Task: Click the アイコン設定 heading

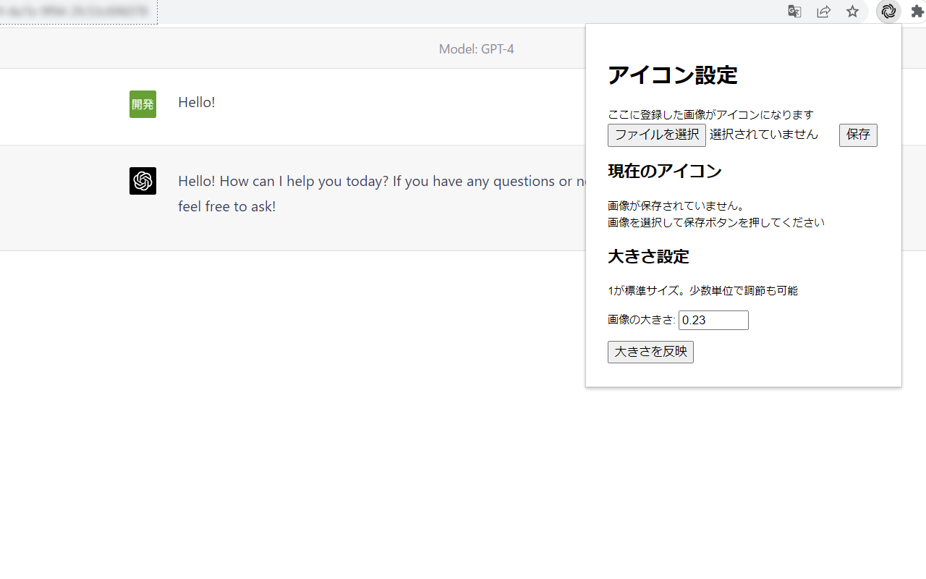Action: click(672, 75)
